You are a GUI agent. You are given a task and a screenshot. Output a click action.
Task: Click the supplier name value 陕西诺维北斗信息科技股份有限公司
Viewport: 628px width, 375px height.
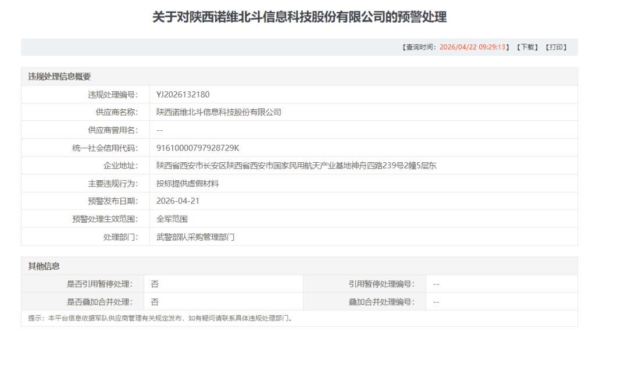219,112
